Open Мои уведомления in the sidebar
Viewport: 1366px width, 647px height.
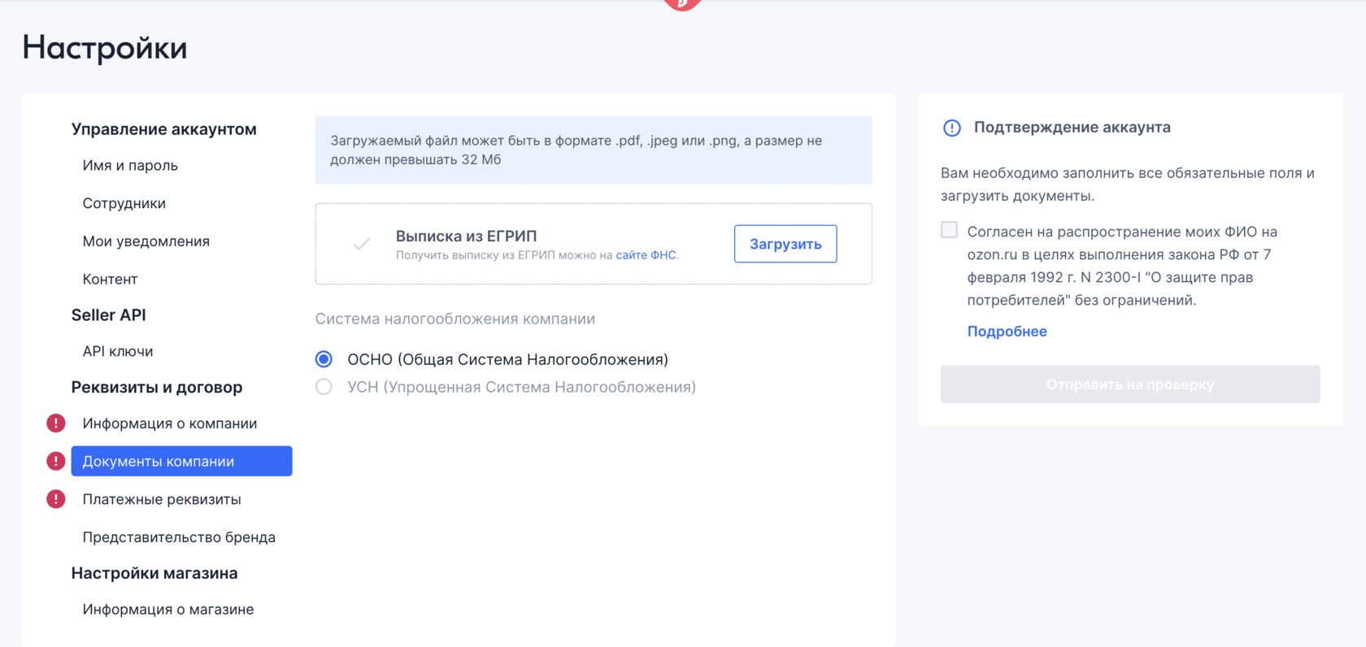tap(146, 241)
